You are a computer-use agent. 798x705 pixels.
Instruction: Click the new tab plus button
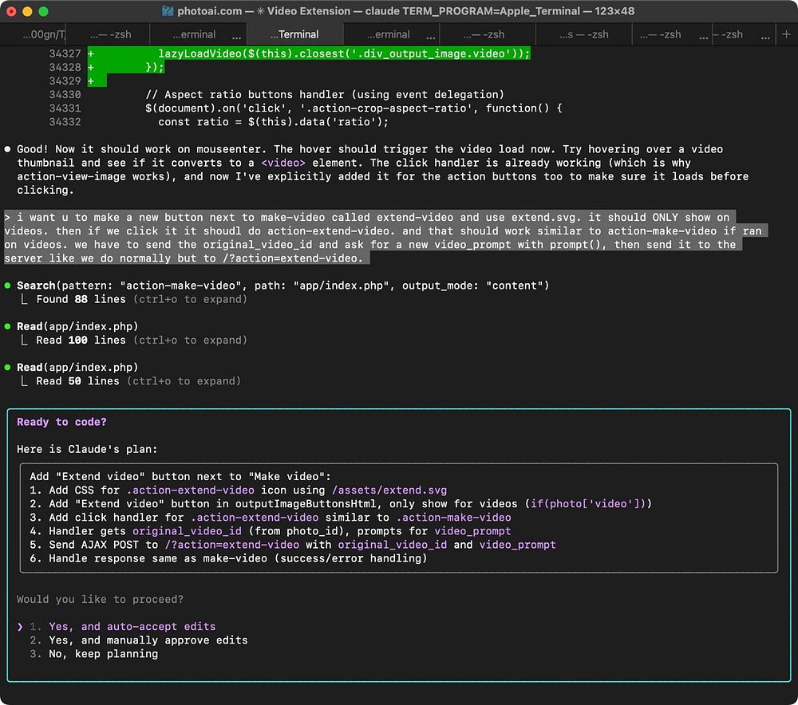[786, 34]
